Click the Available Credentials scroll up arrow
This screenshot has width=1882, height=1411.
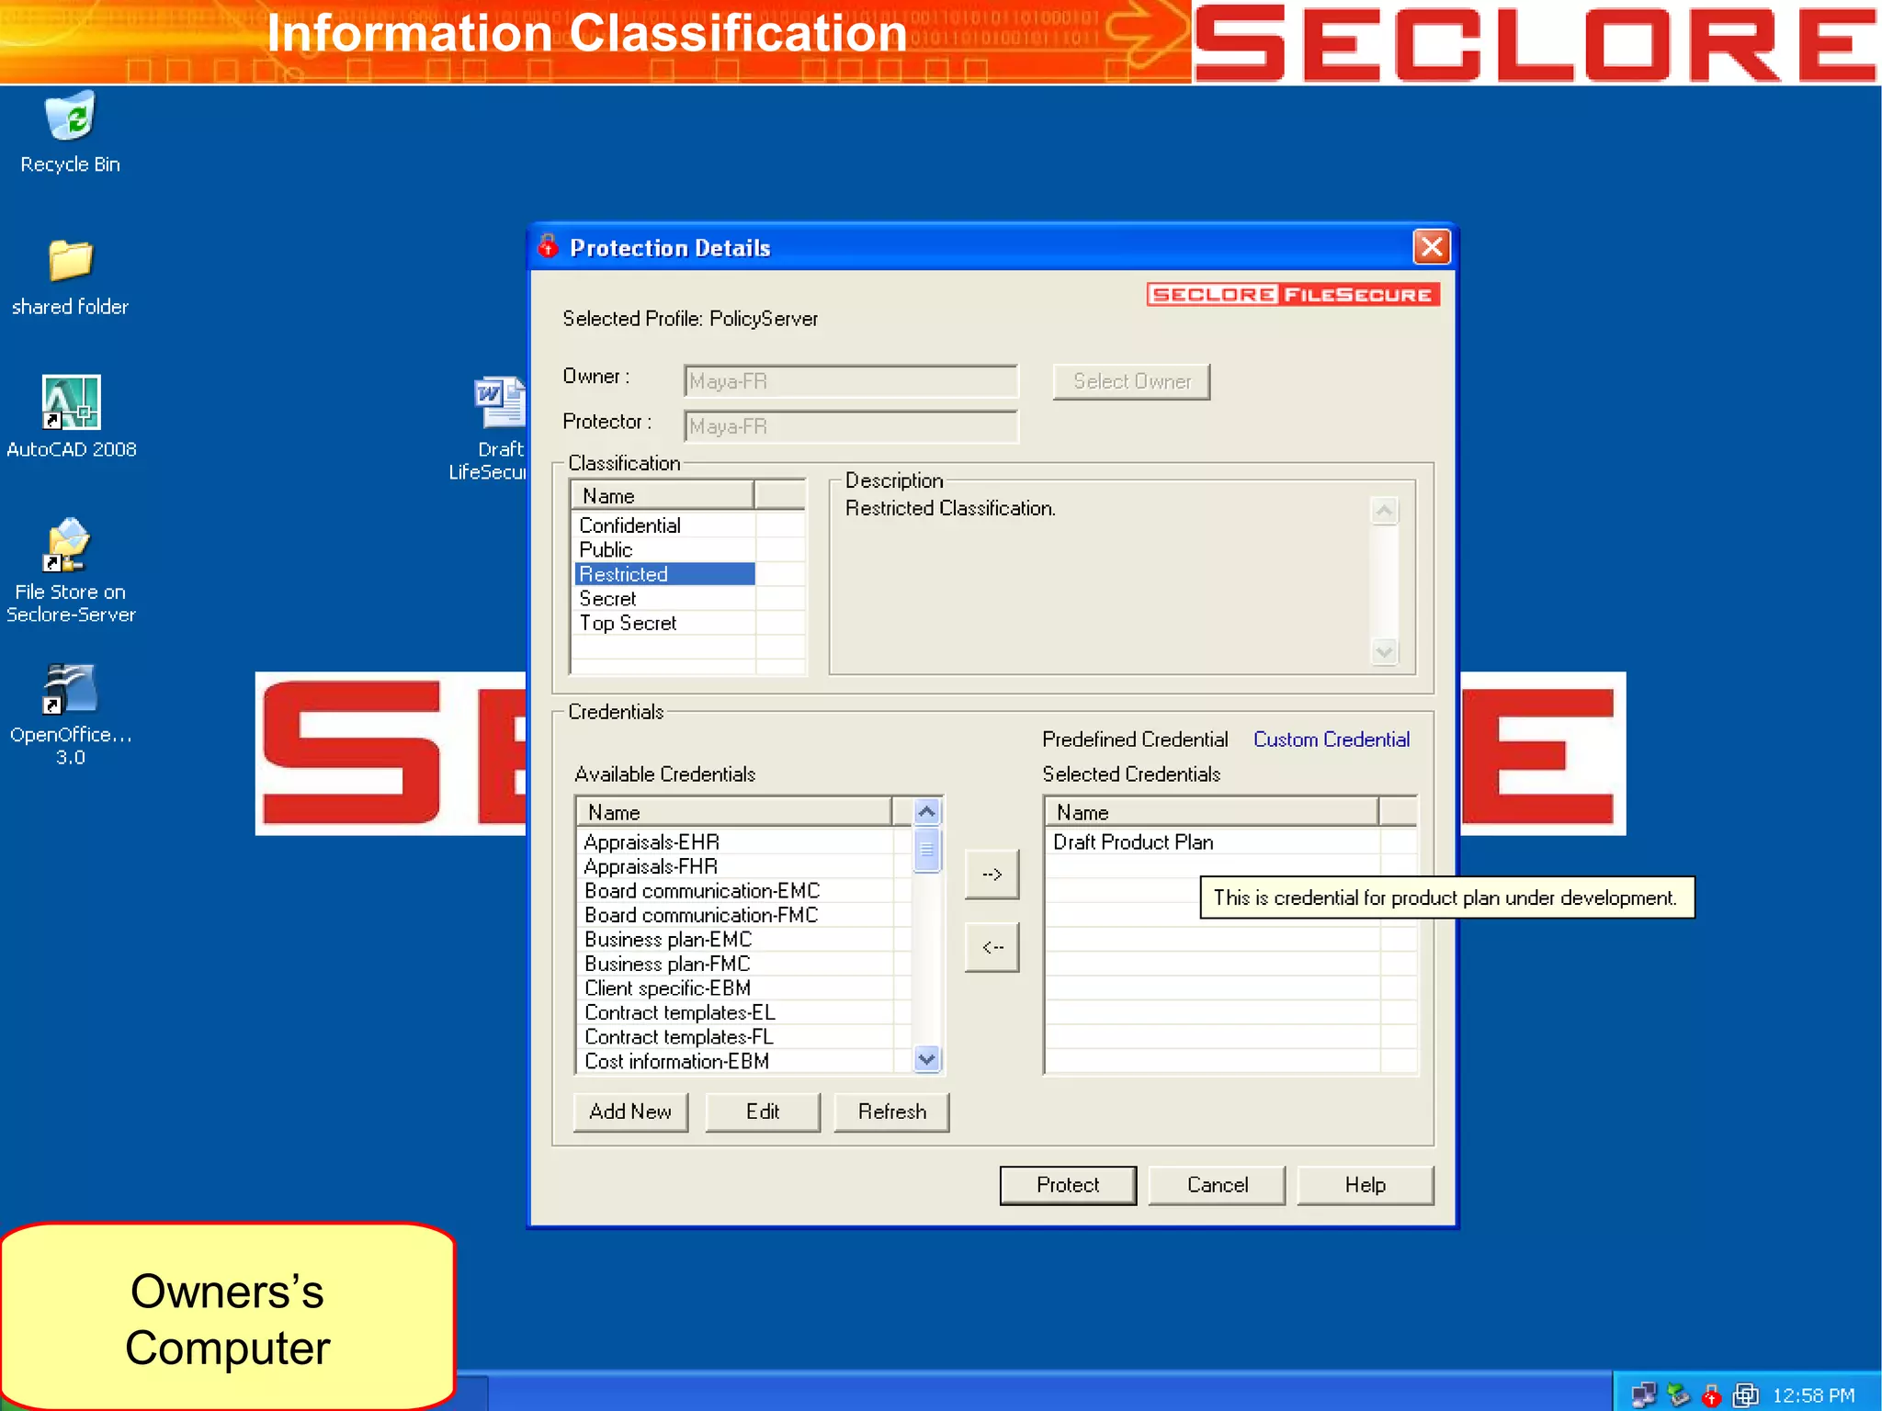(x=926, y=811)
